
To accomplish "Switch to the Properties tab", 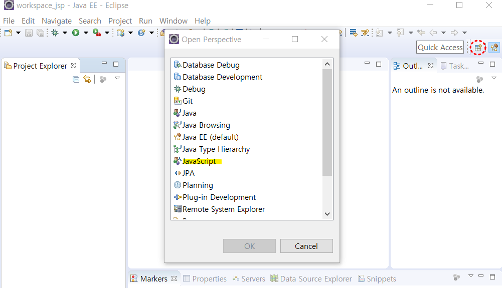I will [x=205, y=278].
